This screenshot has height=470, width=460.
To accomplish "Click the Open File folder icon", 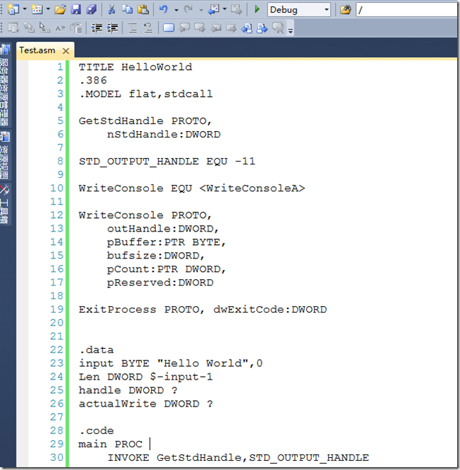I will [61, 9].
